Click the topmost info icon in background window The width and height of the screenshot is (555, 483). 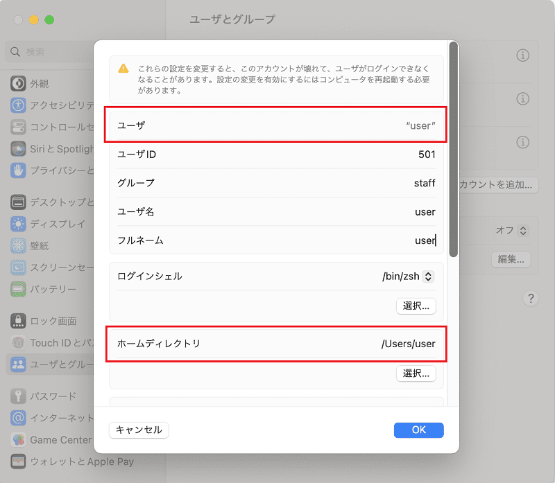523,55
